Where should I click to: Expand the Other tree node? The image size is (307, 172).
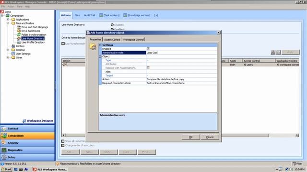tap(8, 57)
